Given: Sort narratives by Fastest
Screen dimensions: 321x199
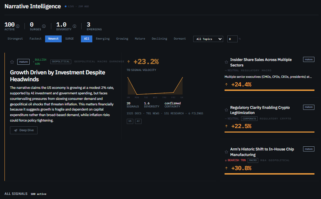Looking at the screenshot, I should (x=35, y=39).
